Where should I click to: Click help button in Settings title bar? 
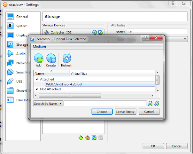[173, 3]
